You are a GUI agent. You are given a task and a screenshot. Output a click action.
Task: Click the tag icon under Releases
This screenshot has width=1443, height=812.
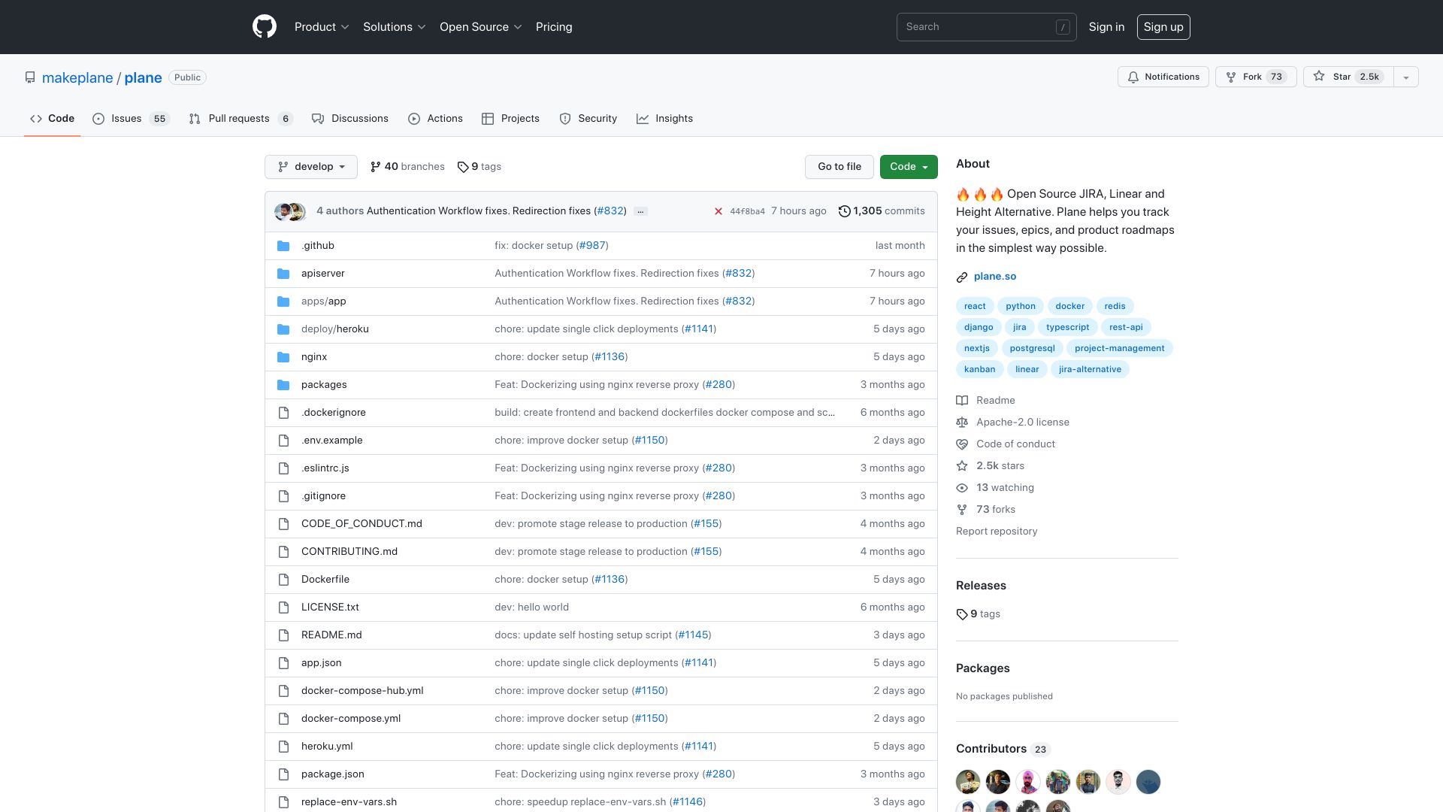click(x=962, y=614)
